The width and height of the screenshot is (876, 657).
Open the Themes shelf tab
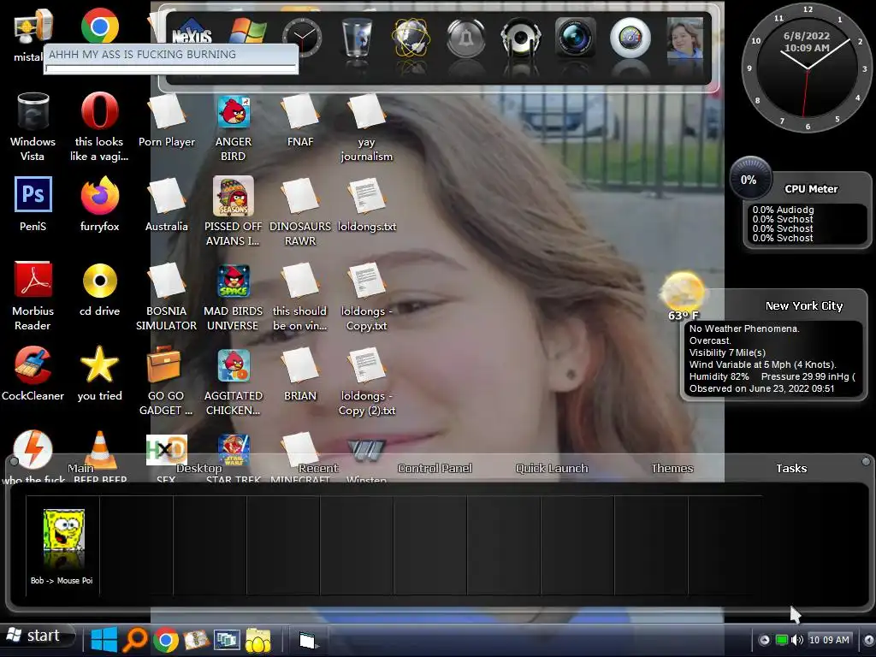[672, 468]
